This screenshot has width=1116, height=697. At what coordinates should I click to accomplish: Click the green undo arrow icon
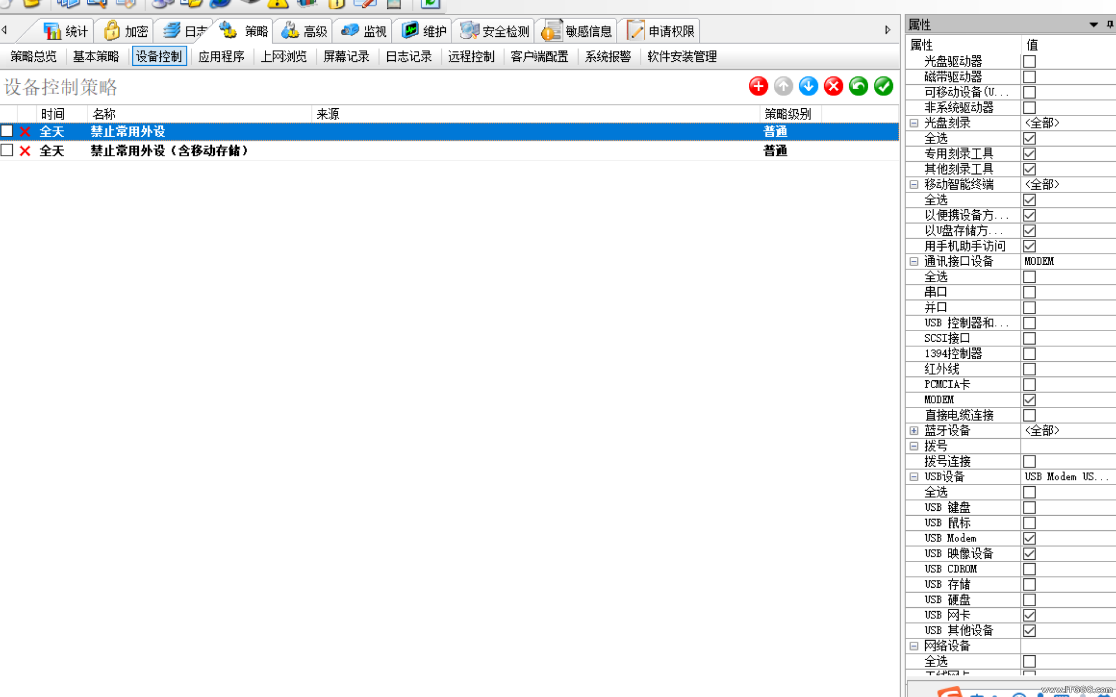(x=859, y=86)
